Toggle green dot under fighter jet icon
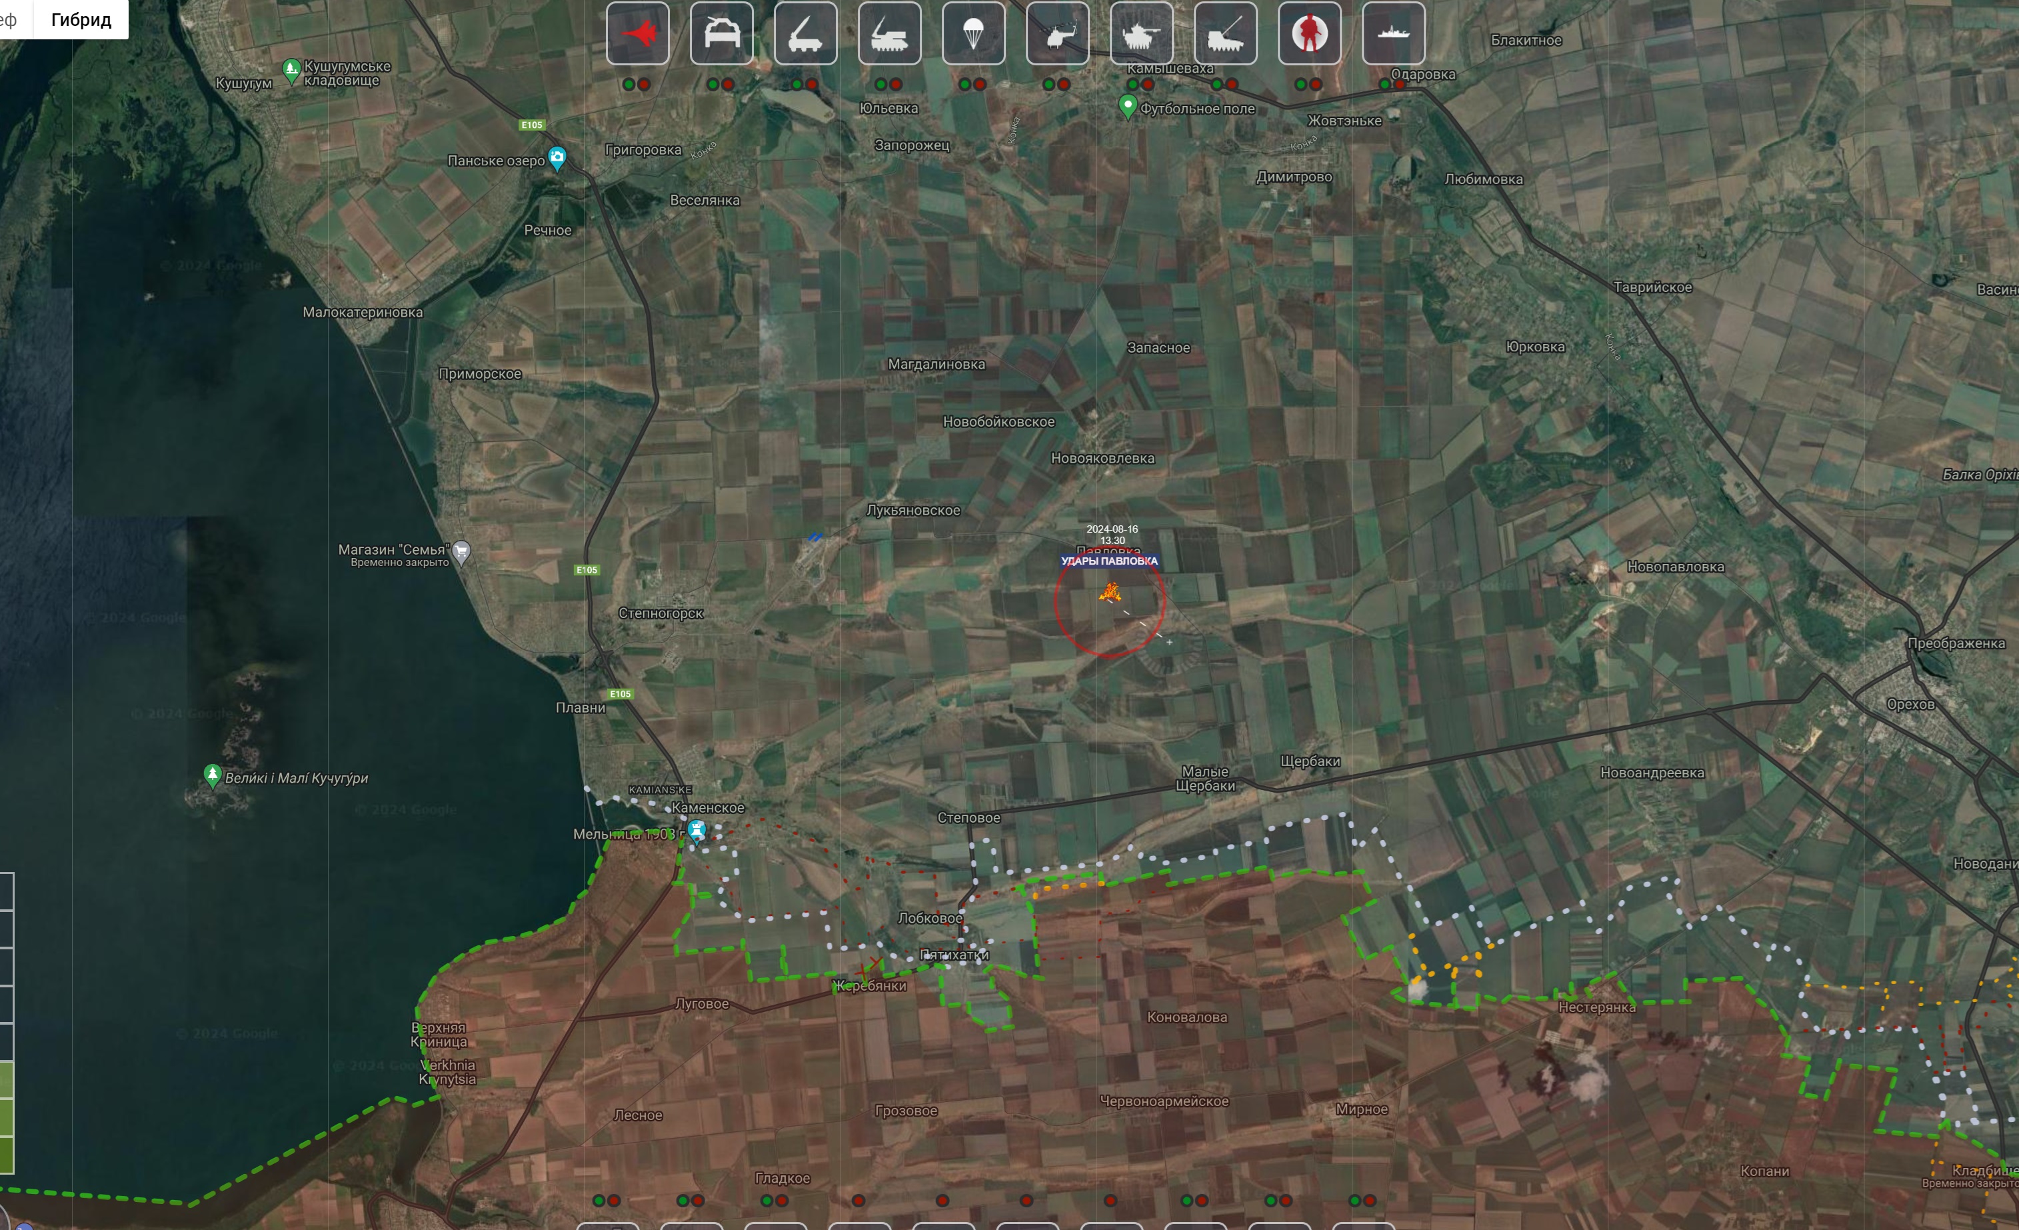Screen dimensions: 2019x1230 [x=629, y=85]
